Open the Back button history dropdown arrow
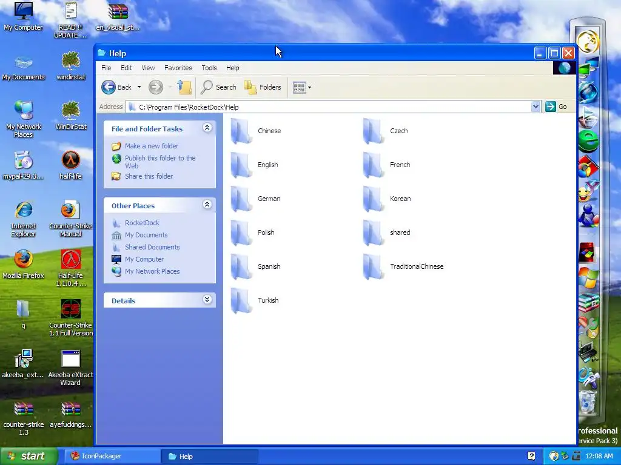The width and height of the screenshot is (621, 465). point(139,87)
